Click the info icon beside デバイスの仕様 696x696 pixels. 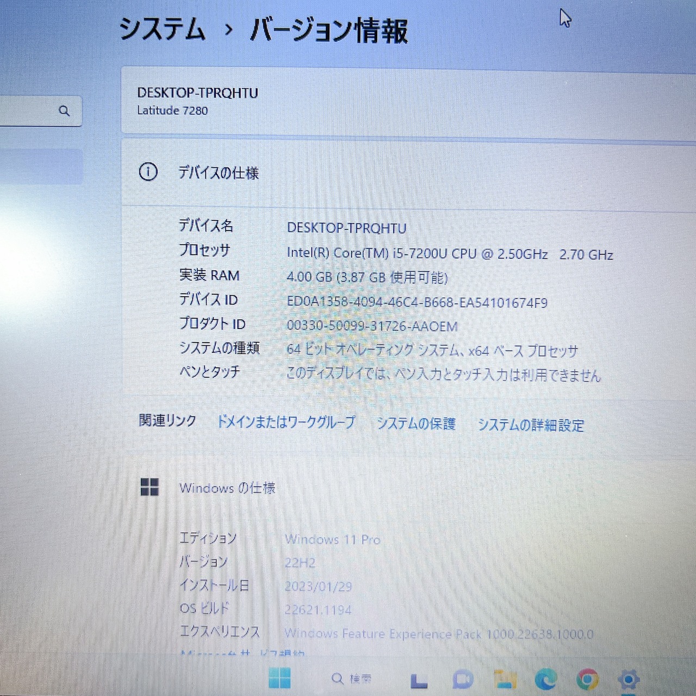pyautogui.click(x=148, y=172)
